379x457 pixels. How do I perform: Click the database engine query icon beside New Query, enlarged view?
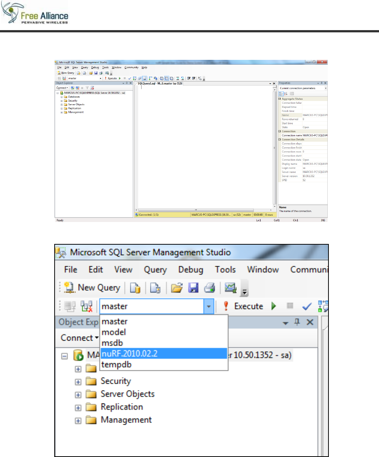point(135,288)
